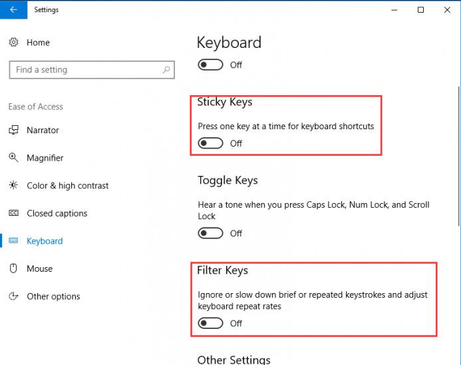Open the Narrator settings page
The height and width of the screenshot is (365, 461).
[43, 130]
